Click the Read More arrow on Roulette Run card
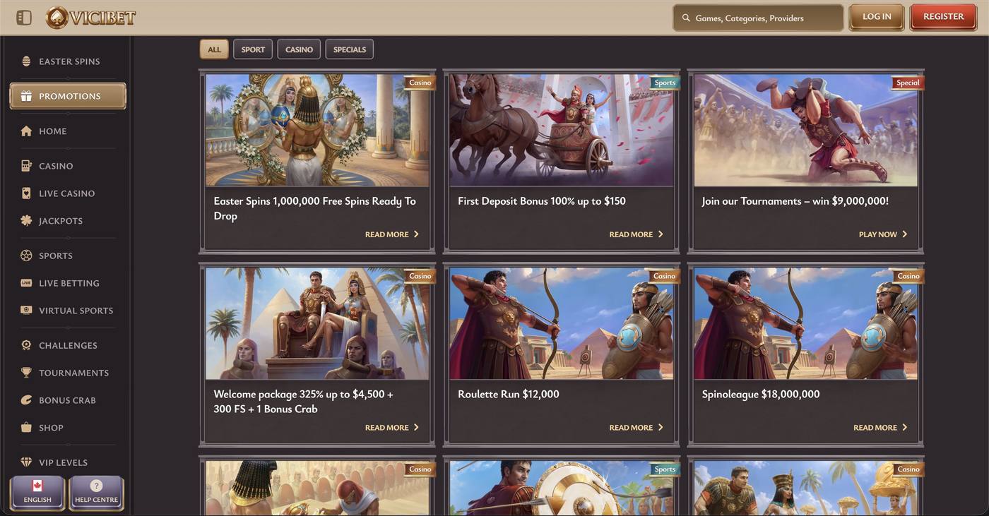989x516 pixels. click(661, 428)
